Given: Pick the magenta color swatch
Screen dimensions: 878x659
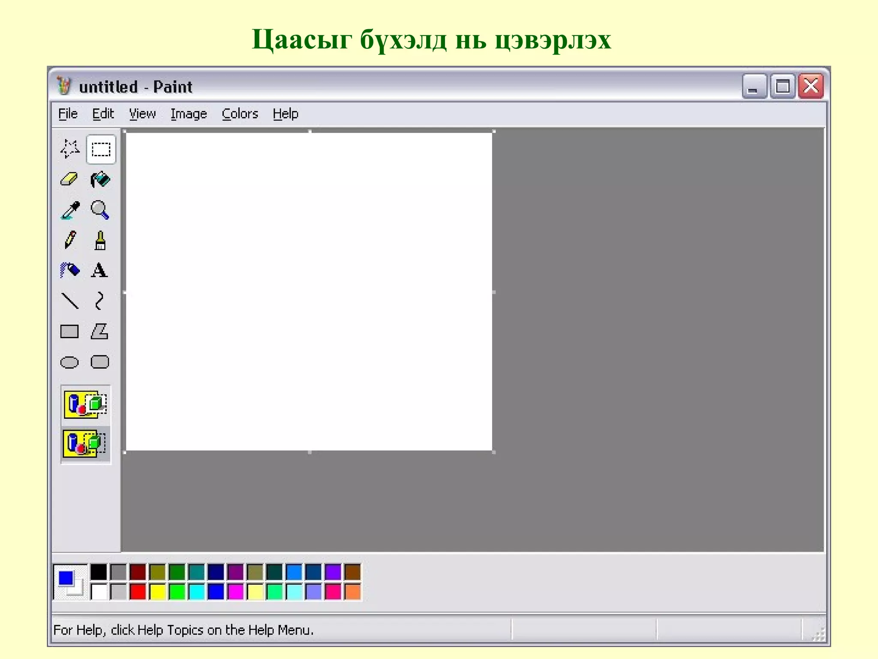Looking at the screenshot, I should (x=235, y=592).
